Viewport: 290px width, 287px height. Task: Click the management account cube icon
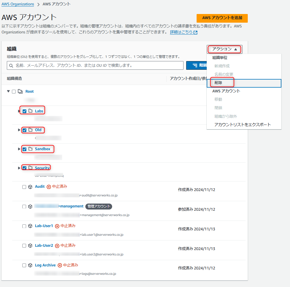tap(30, 207)
